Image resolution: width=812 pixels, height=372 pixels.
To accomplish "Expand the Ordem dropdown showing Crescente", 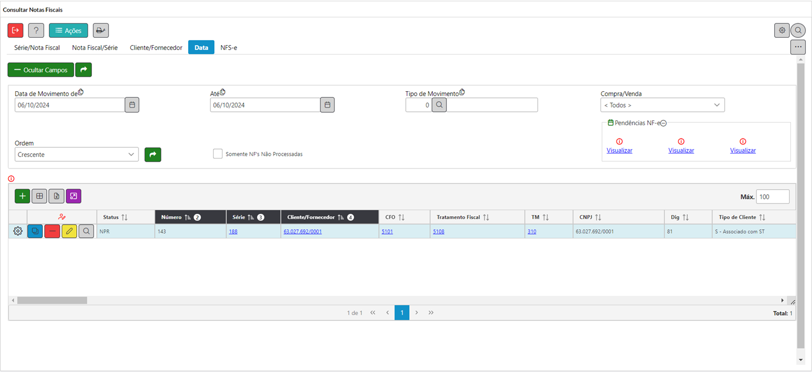I will (x=77, y=155).
